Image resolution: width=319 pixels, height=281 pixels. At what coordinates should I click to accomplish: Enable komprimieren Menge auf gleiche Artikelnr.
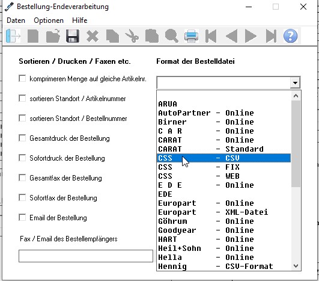tap(22, 78)
